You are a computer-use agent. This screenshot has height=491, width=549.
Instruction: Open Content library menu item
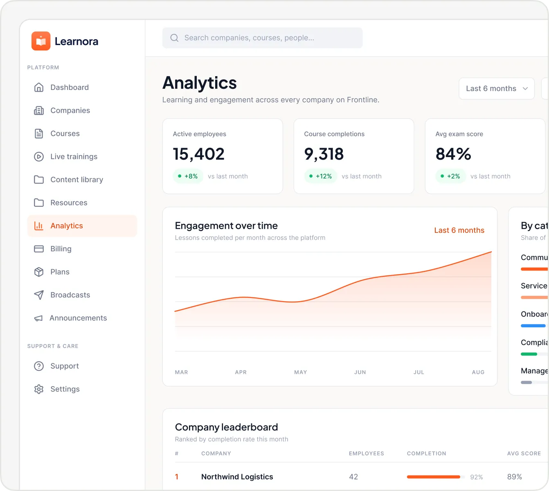point(82,180)
